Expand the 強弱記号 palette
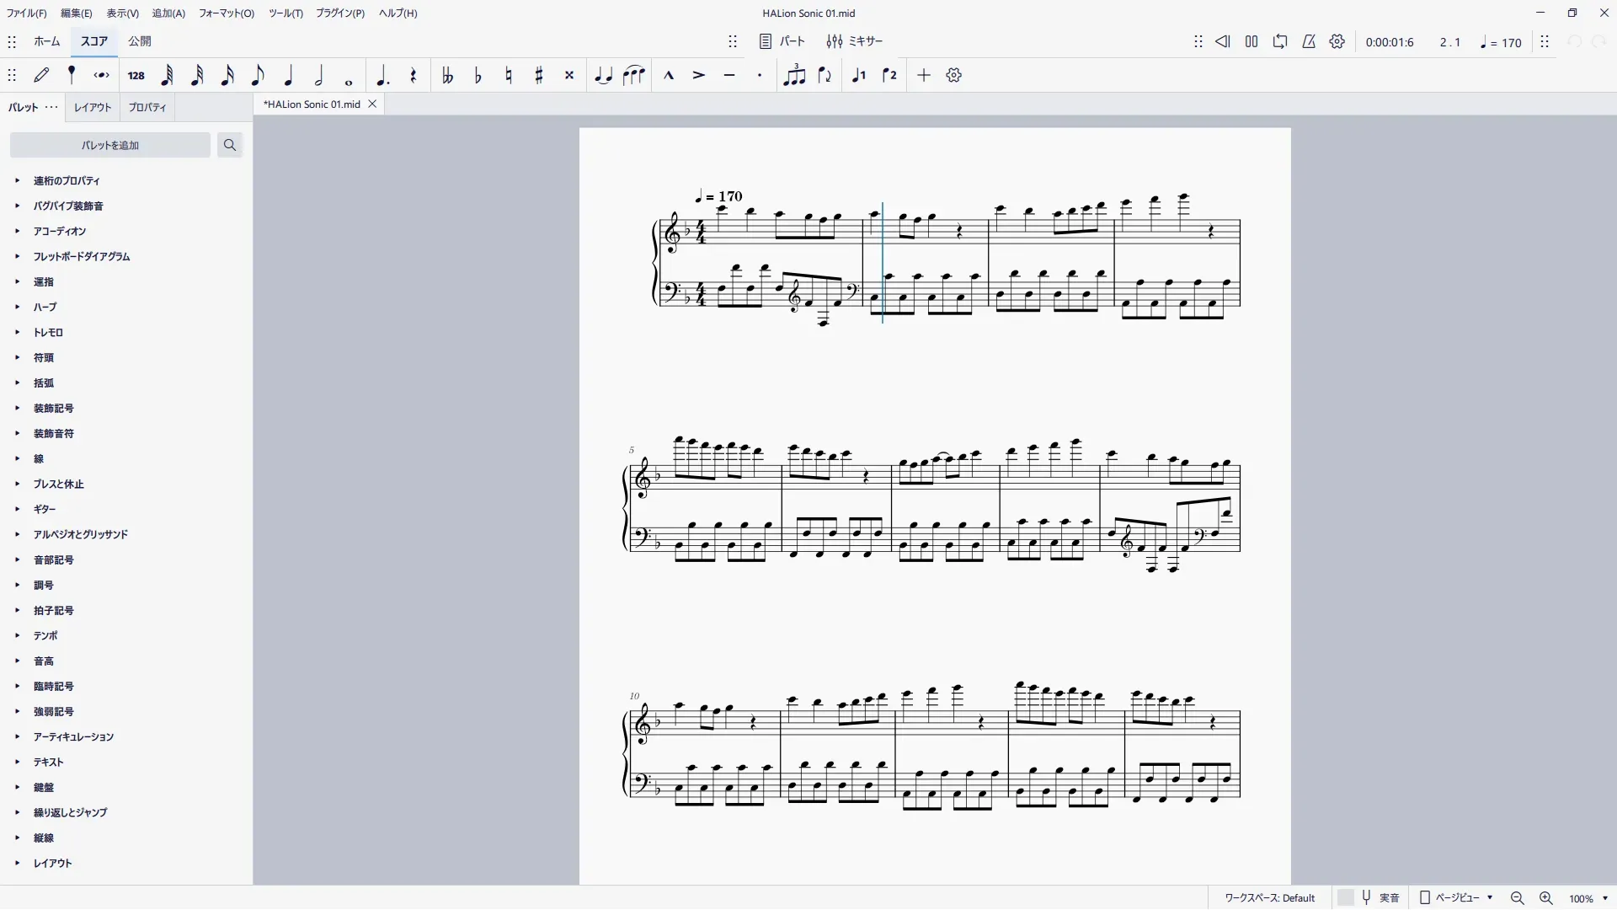Viewport: 1617px width, 910px height. click(x=54, y=711)
